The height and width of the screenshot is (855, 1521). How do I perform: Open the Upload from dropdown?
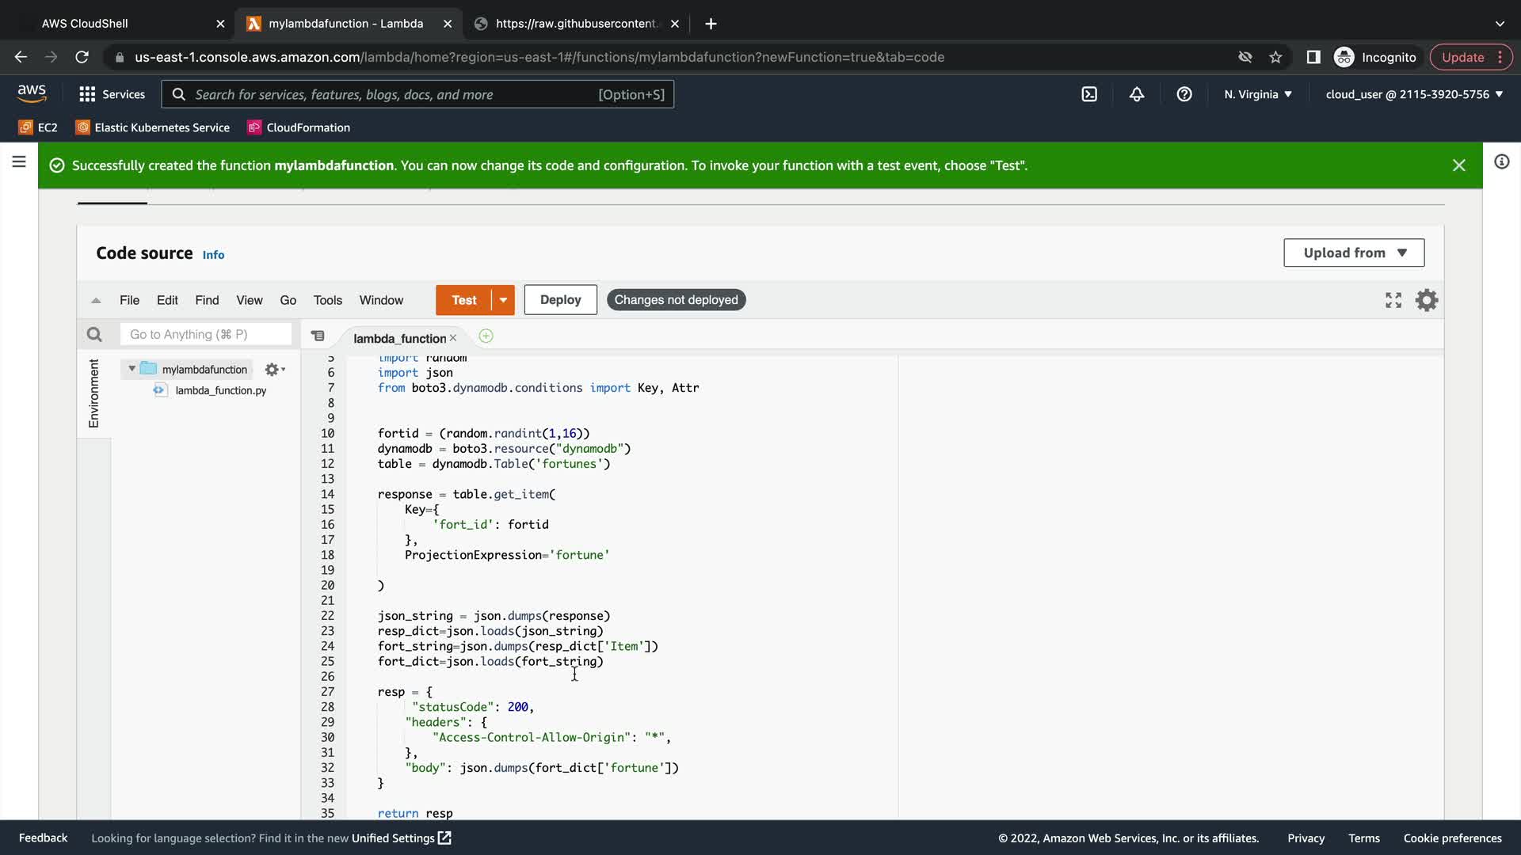point(1354,253)
